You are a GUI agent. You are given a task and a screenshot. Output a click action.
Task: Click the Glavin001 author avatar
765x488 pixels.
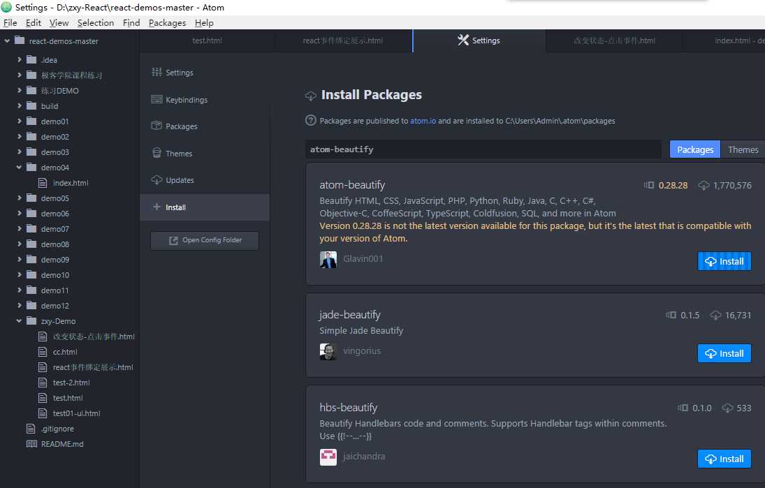tap(328, 259)
